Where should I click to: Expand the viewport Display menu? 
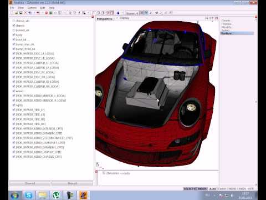click(124, 18)
